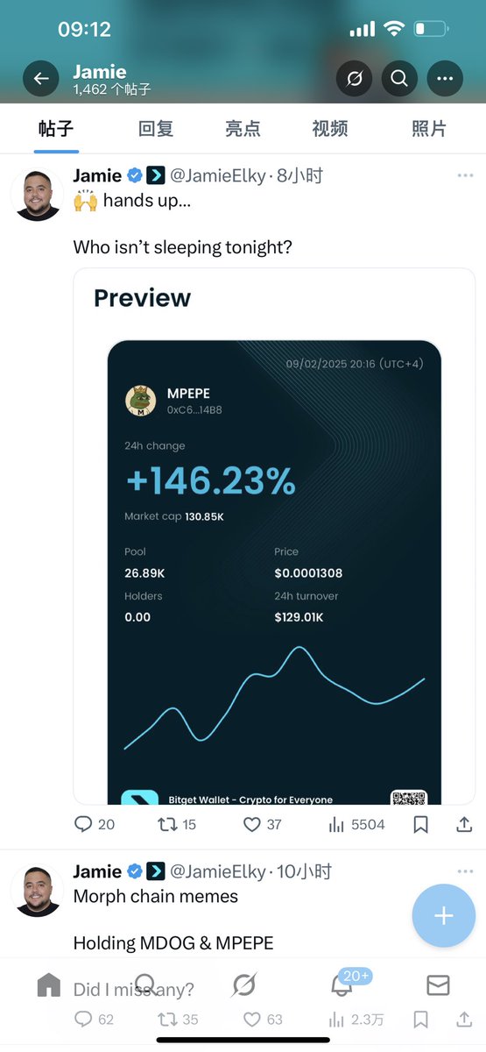Share the hands up post

465,824
